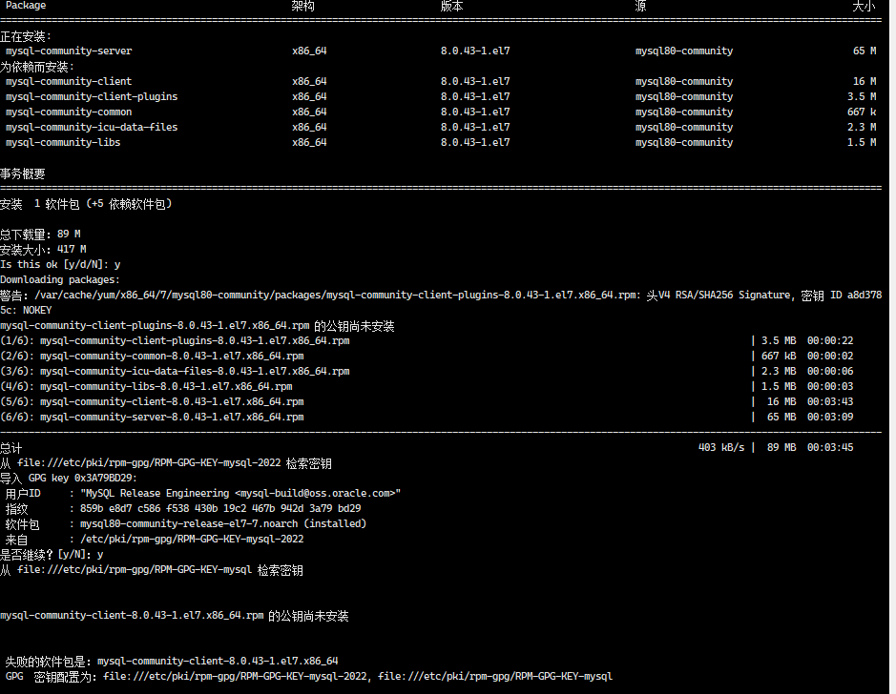This screenshot has width=896, height=694.
Task: Click the '导入 GPG key 0x3A79BD29:' line
Action: [x=69, y=479]
